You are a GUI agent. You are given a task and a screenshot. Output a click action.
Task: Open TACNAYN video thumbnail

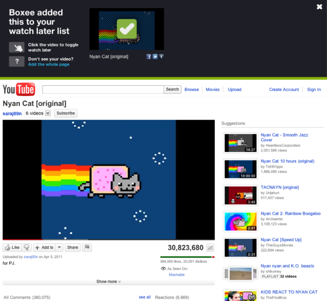tap(241, 195)
